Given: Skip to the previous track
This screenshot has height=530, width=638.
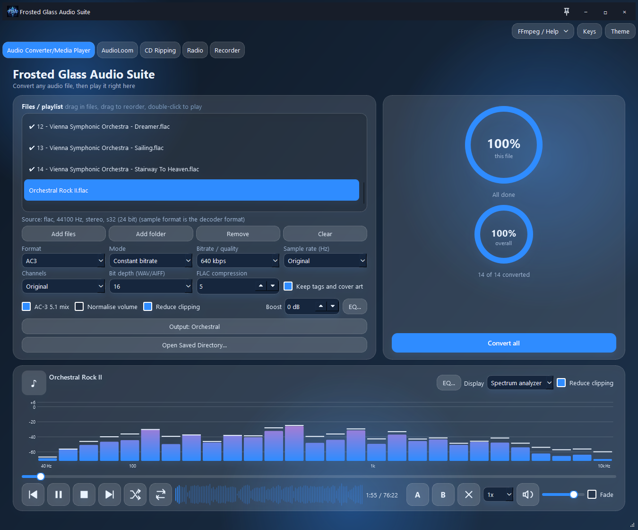Looking at the screenshot, I should pyautogui.click(x=33, y=495).
